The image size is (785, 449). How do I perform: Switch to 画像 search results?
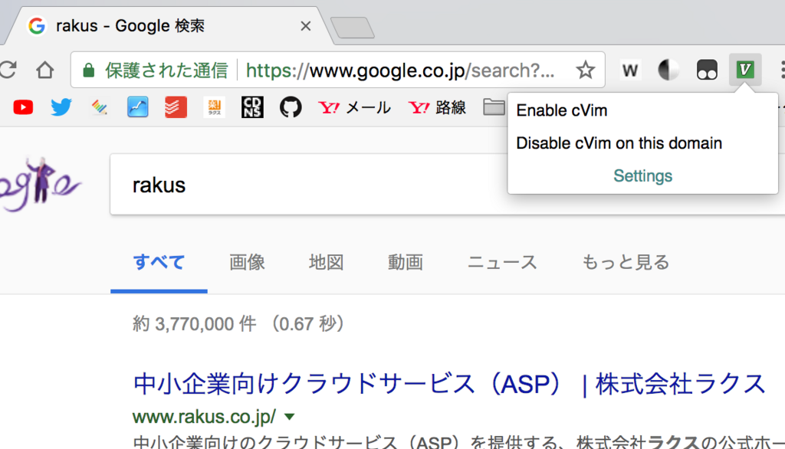coord(247,262)
